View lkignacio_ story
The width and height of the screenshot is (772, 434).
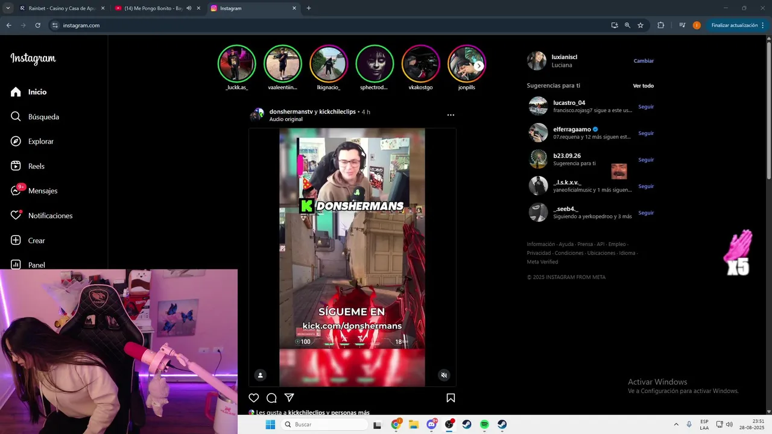click(329, 64)
